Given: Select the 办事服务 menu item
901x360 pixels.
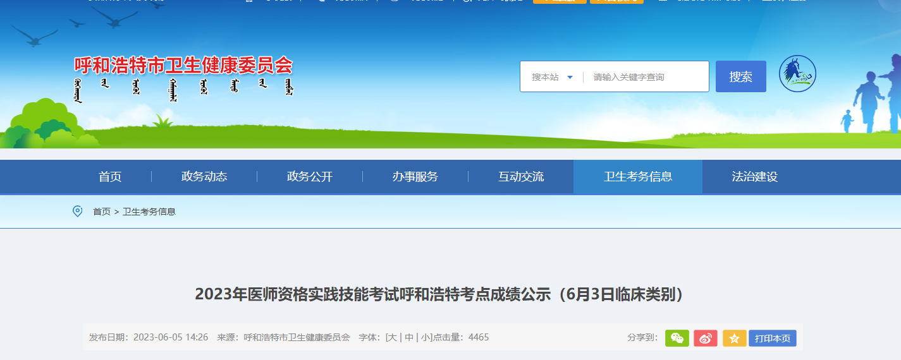Looking at the screenshot, I should coord(415,177).
